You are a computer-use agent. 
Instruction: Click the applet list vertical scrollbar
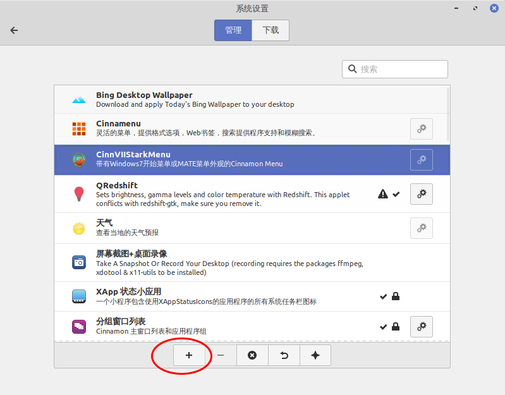448,114
